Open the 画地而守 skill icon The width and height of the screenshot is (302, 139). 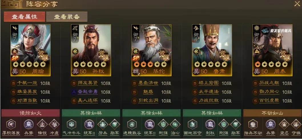tap(192, 124)
